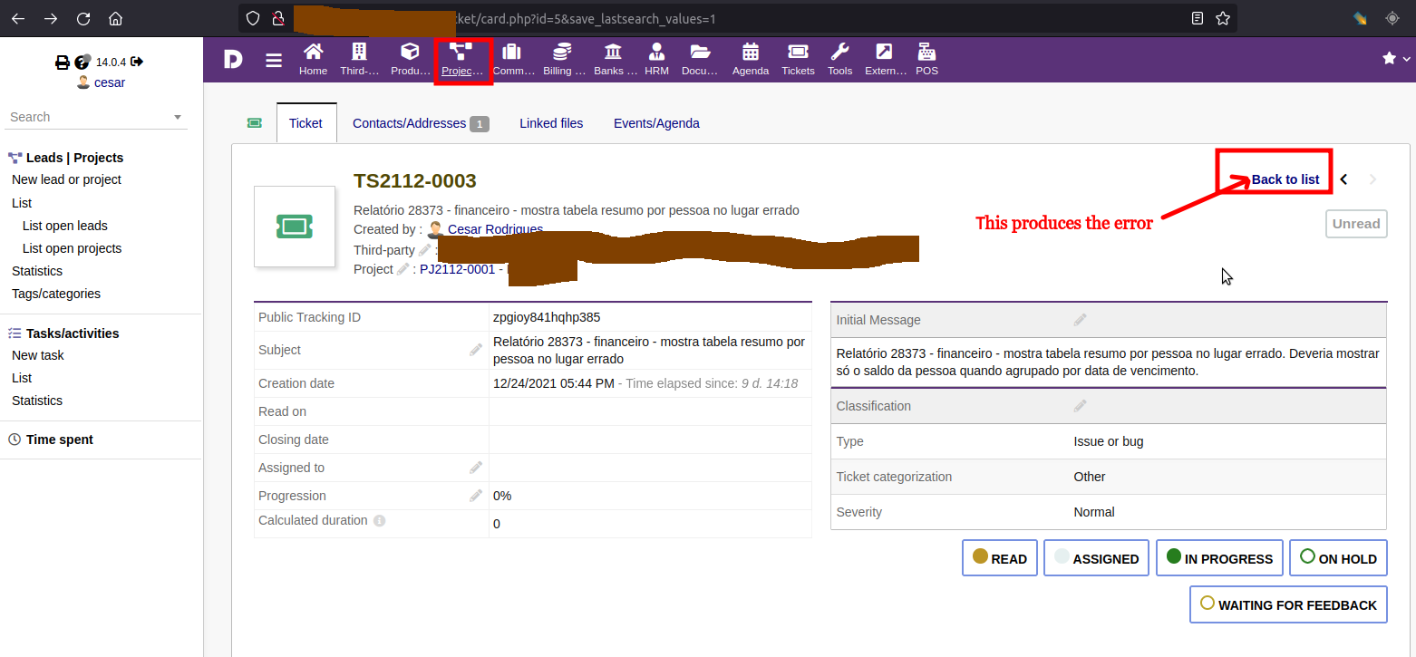
Task: Select the Tools wrench icon
Action: coord(839,59)
